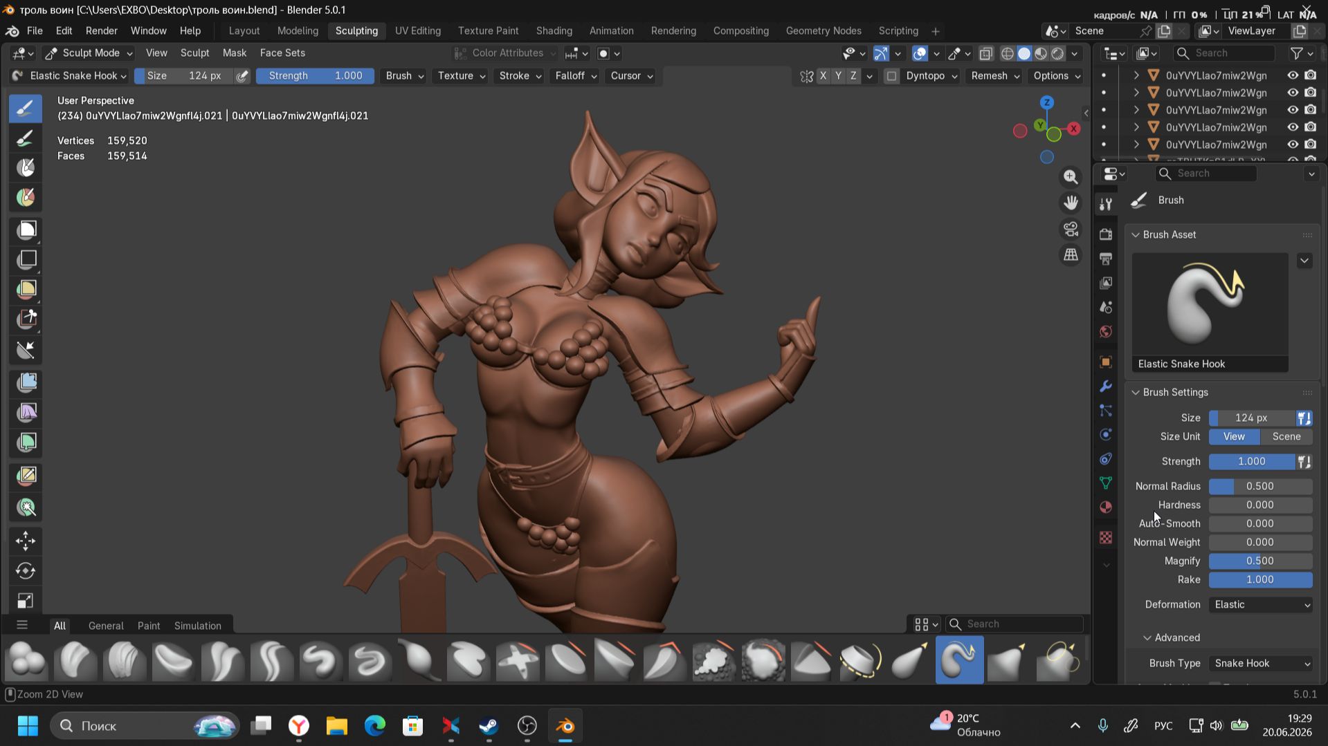This screenshot has height=746, width=1328.
Task: Toggle X axis symmetry
Action: click(x=823, y=76)
